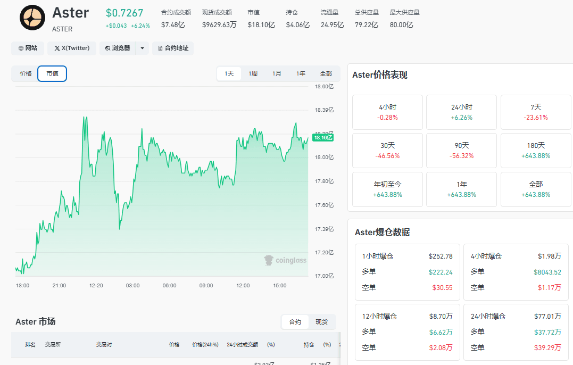The height and width of the screenshot is (365, 573).
Task: Click the +6.24% price change text
Action: pos(140,26)
